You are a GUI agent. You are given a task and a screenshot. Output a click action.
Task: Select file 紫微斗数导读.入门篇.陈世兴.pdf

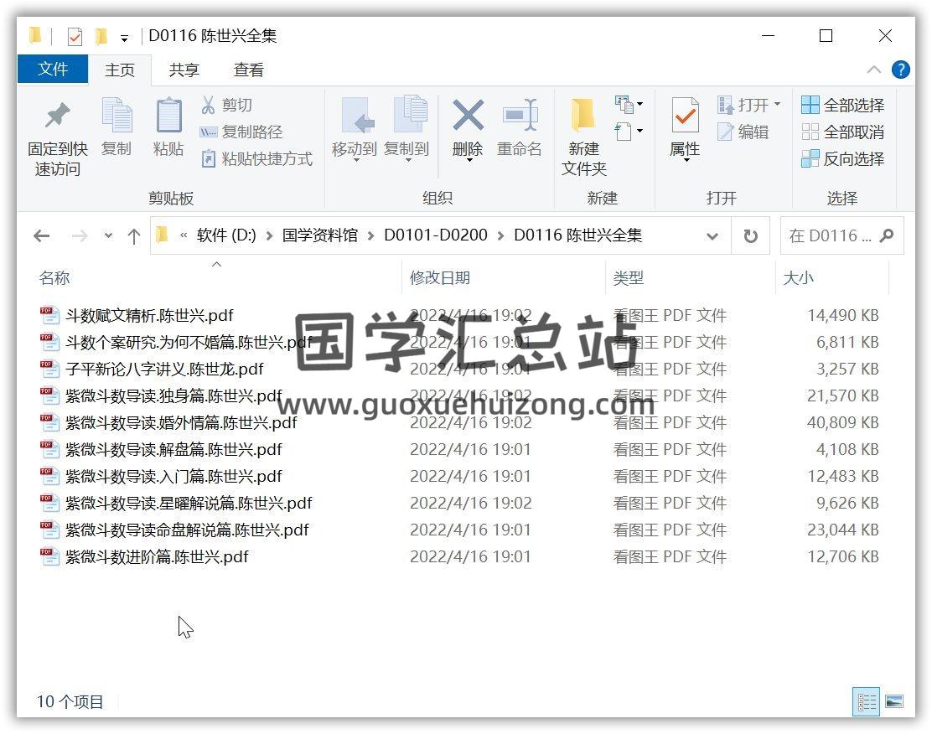[x=173, y=475]
